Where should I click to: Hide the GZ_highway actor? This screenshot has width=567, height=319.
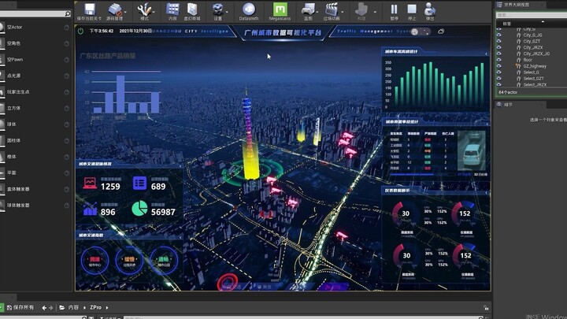pos(499,66)
